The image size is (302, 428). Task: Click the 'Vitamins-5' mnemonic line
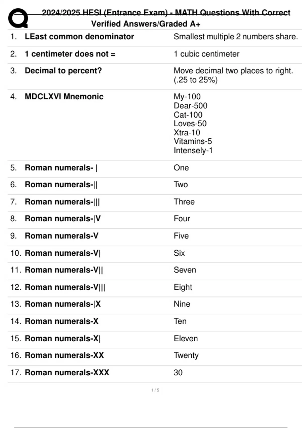point(193,141)
